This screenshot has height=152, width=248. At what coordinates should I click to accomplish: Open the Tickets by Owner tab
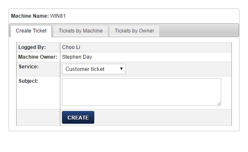[135, 31]
